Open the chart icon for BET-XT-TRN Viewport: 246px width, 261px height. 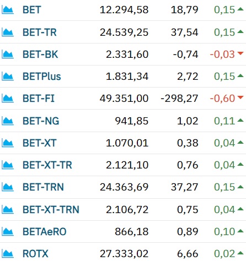point(8,210)
